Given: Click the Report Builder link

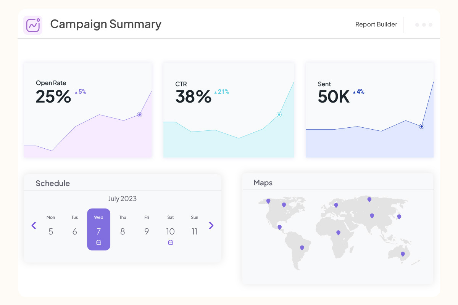Looking at the screenshot, I should click(376, 24).
